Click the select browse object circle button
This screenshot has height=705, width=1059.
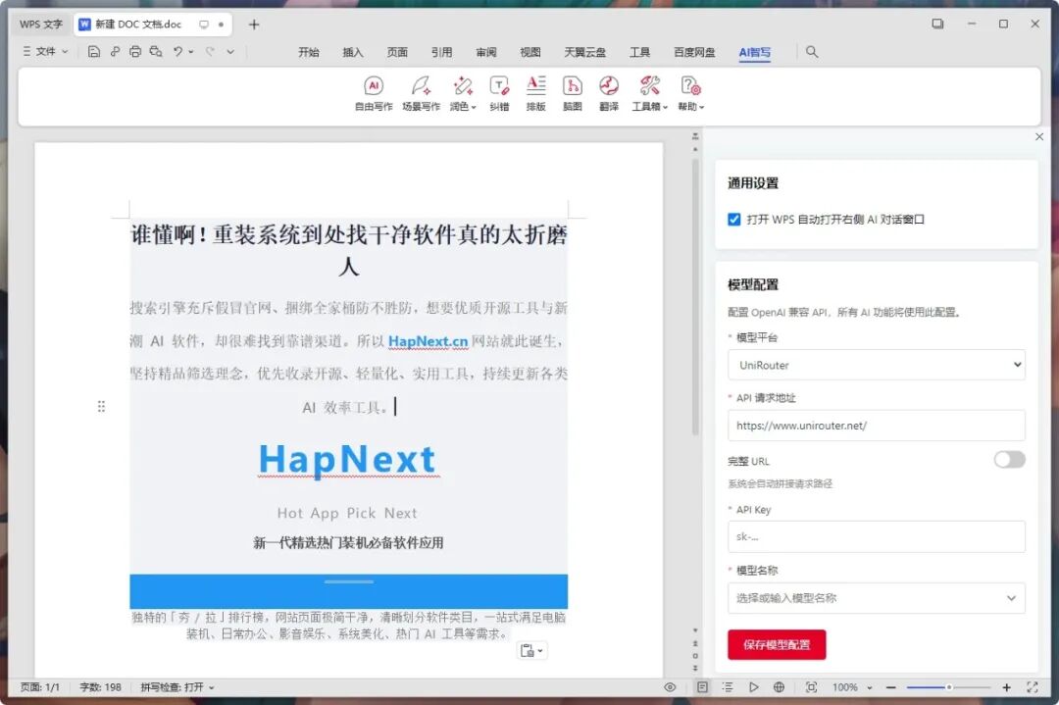click(x=695, y=656)
